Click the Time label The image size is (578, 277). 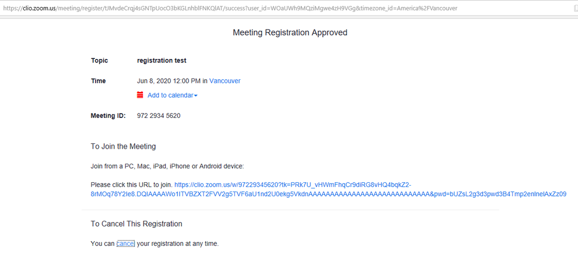point(98,81)
